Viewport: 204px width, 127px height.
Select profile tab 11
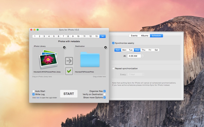(84, 36)
